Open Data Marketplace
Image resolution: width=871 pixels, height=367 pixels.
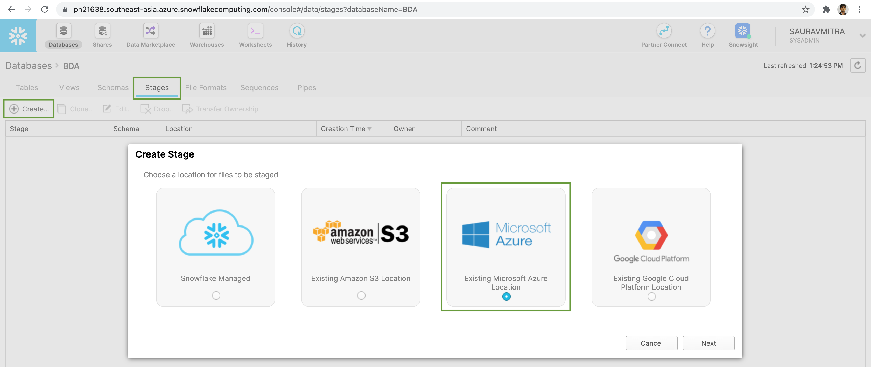coord(151,36)
